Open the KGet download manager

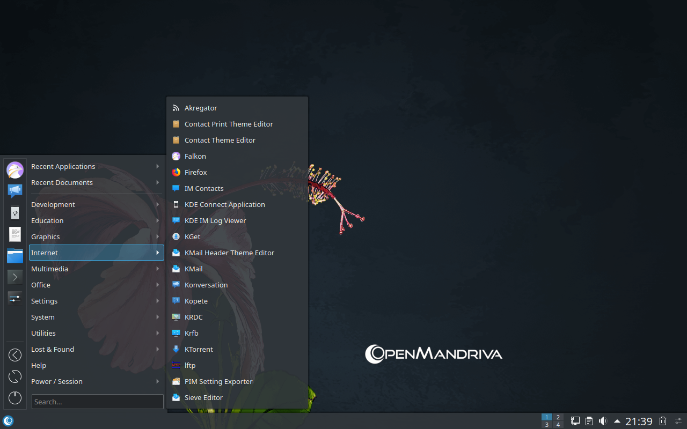[x=192, y=236]
